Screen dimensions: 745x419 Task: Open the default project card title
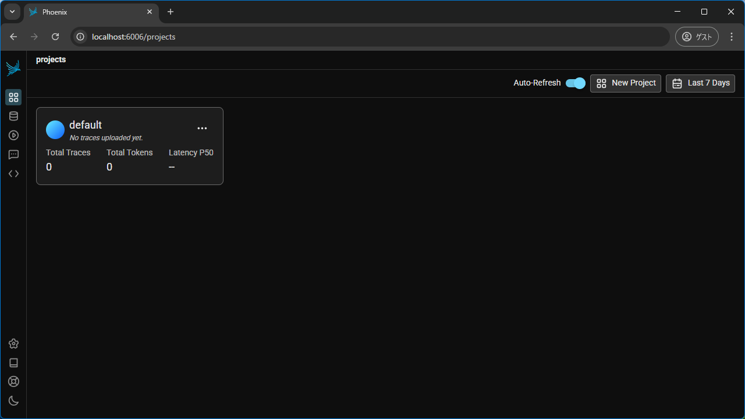point(86,125)
